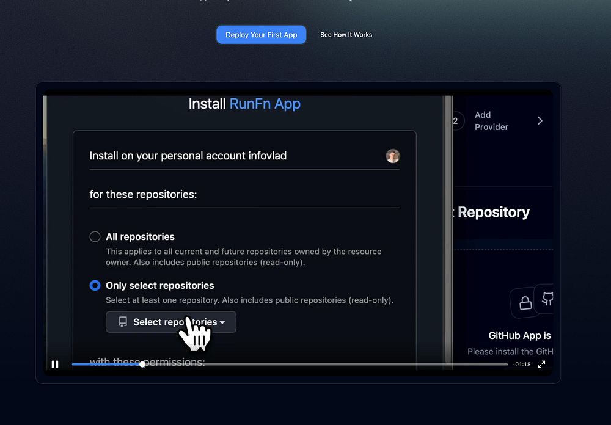Viewport: 611px width, 425px height.
Task: Seek on the video progress bar
Action: tap(290, 364)
